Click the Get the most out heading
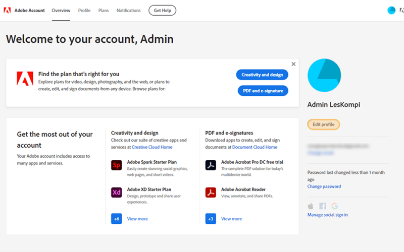Viewport: 404px width, 252px height. 55,140
